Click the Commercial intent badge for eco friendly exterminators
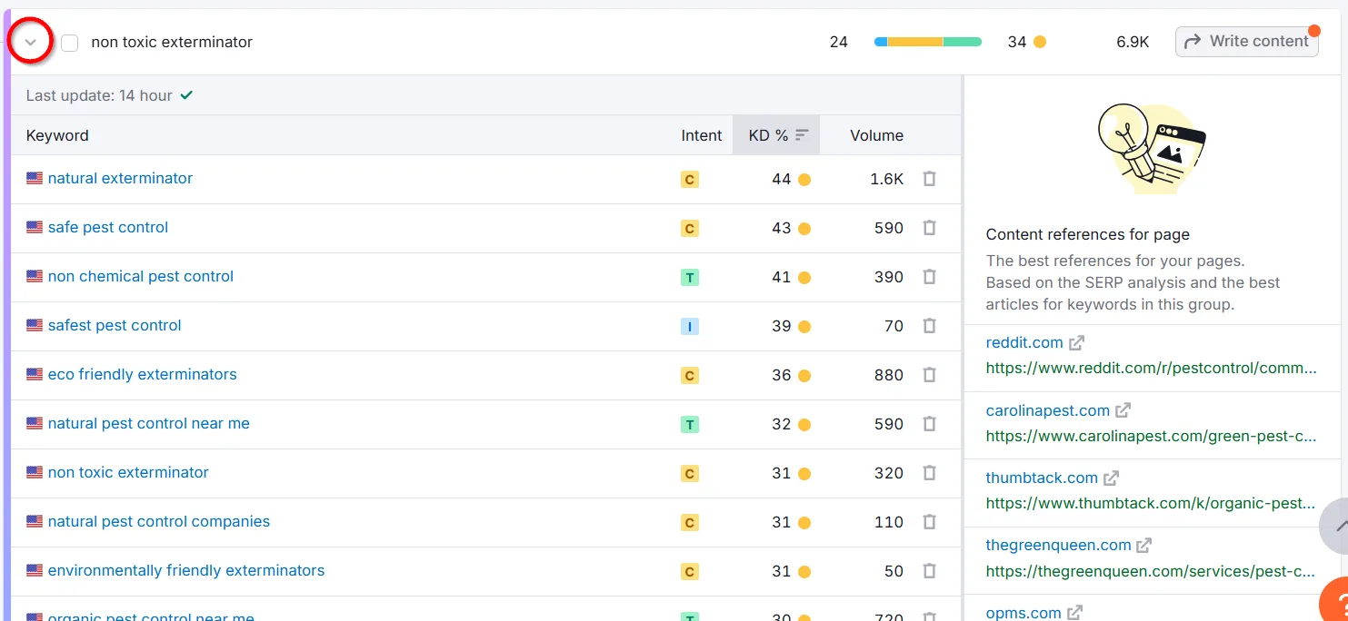The image size is (1348, 621). (690, 376)
